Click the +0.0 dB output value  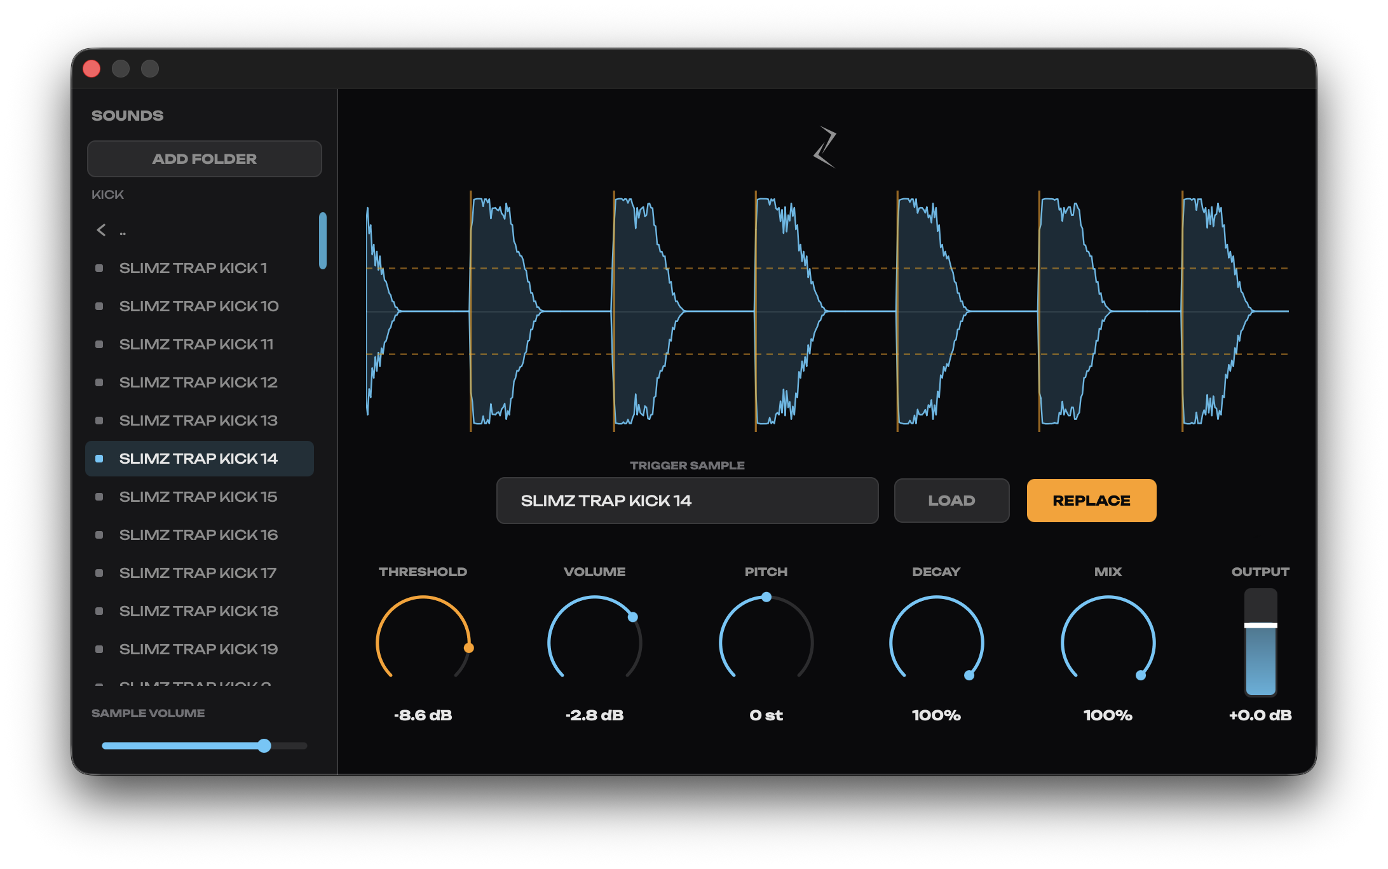click(1261, 715)
